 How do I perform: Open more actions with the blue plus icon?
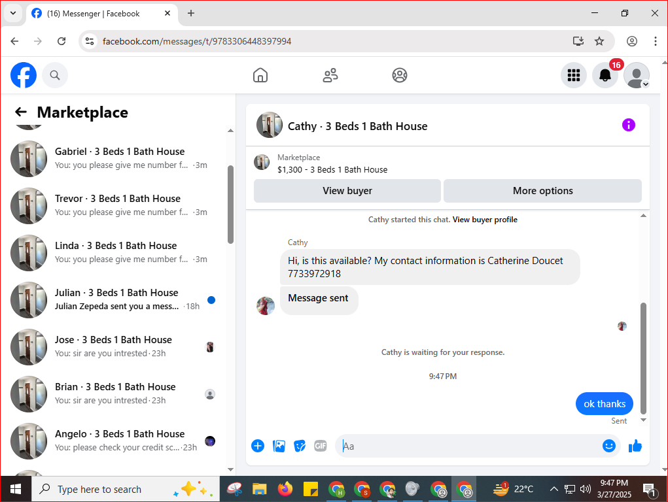click(x=258, y=446)
